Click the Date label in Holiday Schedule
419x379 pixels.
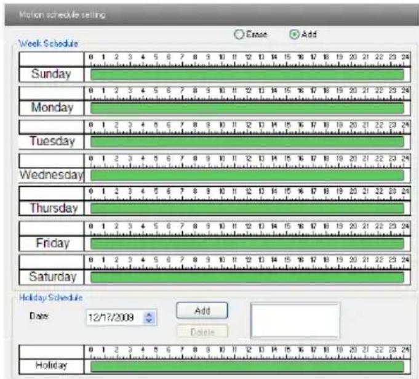point(39,316)
